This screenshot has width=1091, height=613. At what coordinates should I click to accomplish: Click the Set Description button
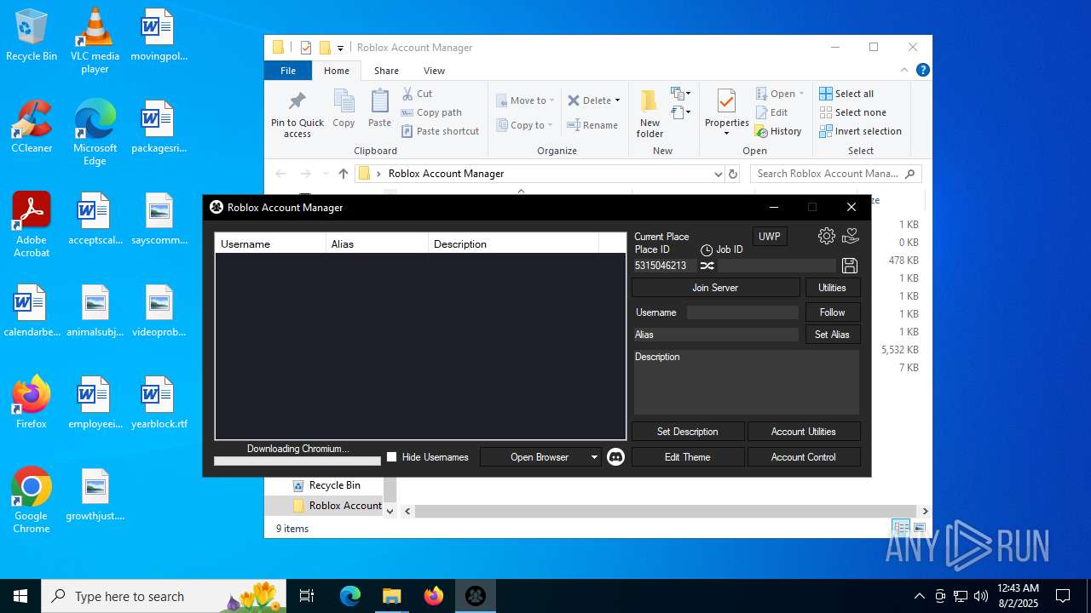[x=688, y=432]
